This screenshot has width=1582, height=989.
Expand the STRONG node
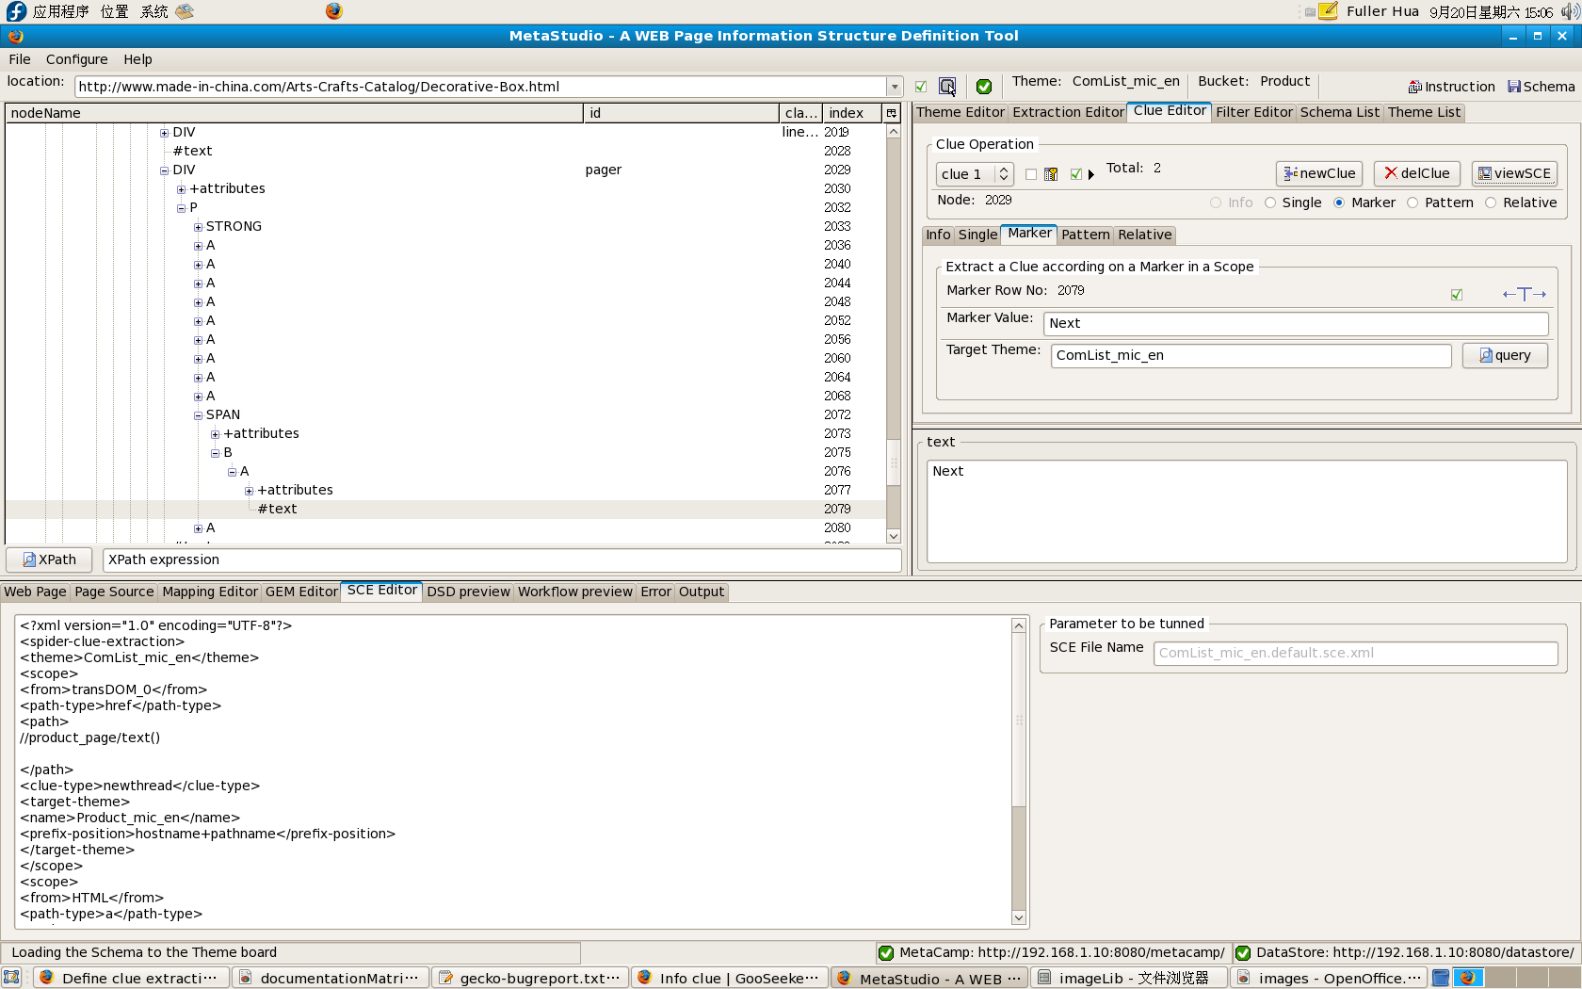pos(198,227)
